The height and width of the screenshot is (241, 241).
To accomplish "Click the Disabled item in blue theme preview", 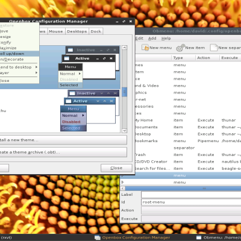I will [x=74, y=122].
